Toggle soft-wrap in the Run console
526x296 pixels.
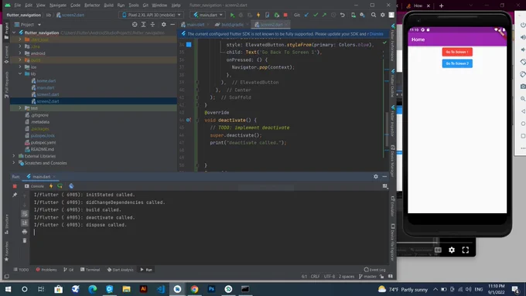pyautogui.click(x=25, y=213)
